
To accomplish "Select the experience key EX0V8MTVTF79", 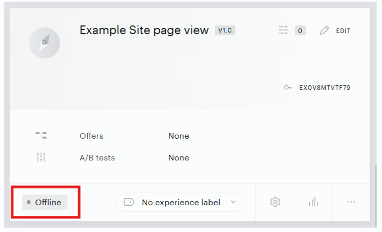I will pos(325,88).
